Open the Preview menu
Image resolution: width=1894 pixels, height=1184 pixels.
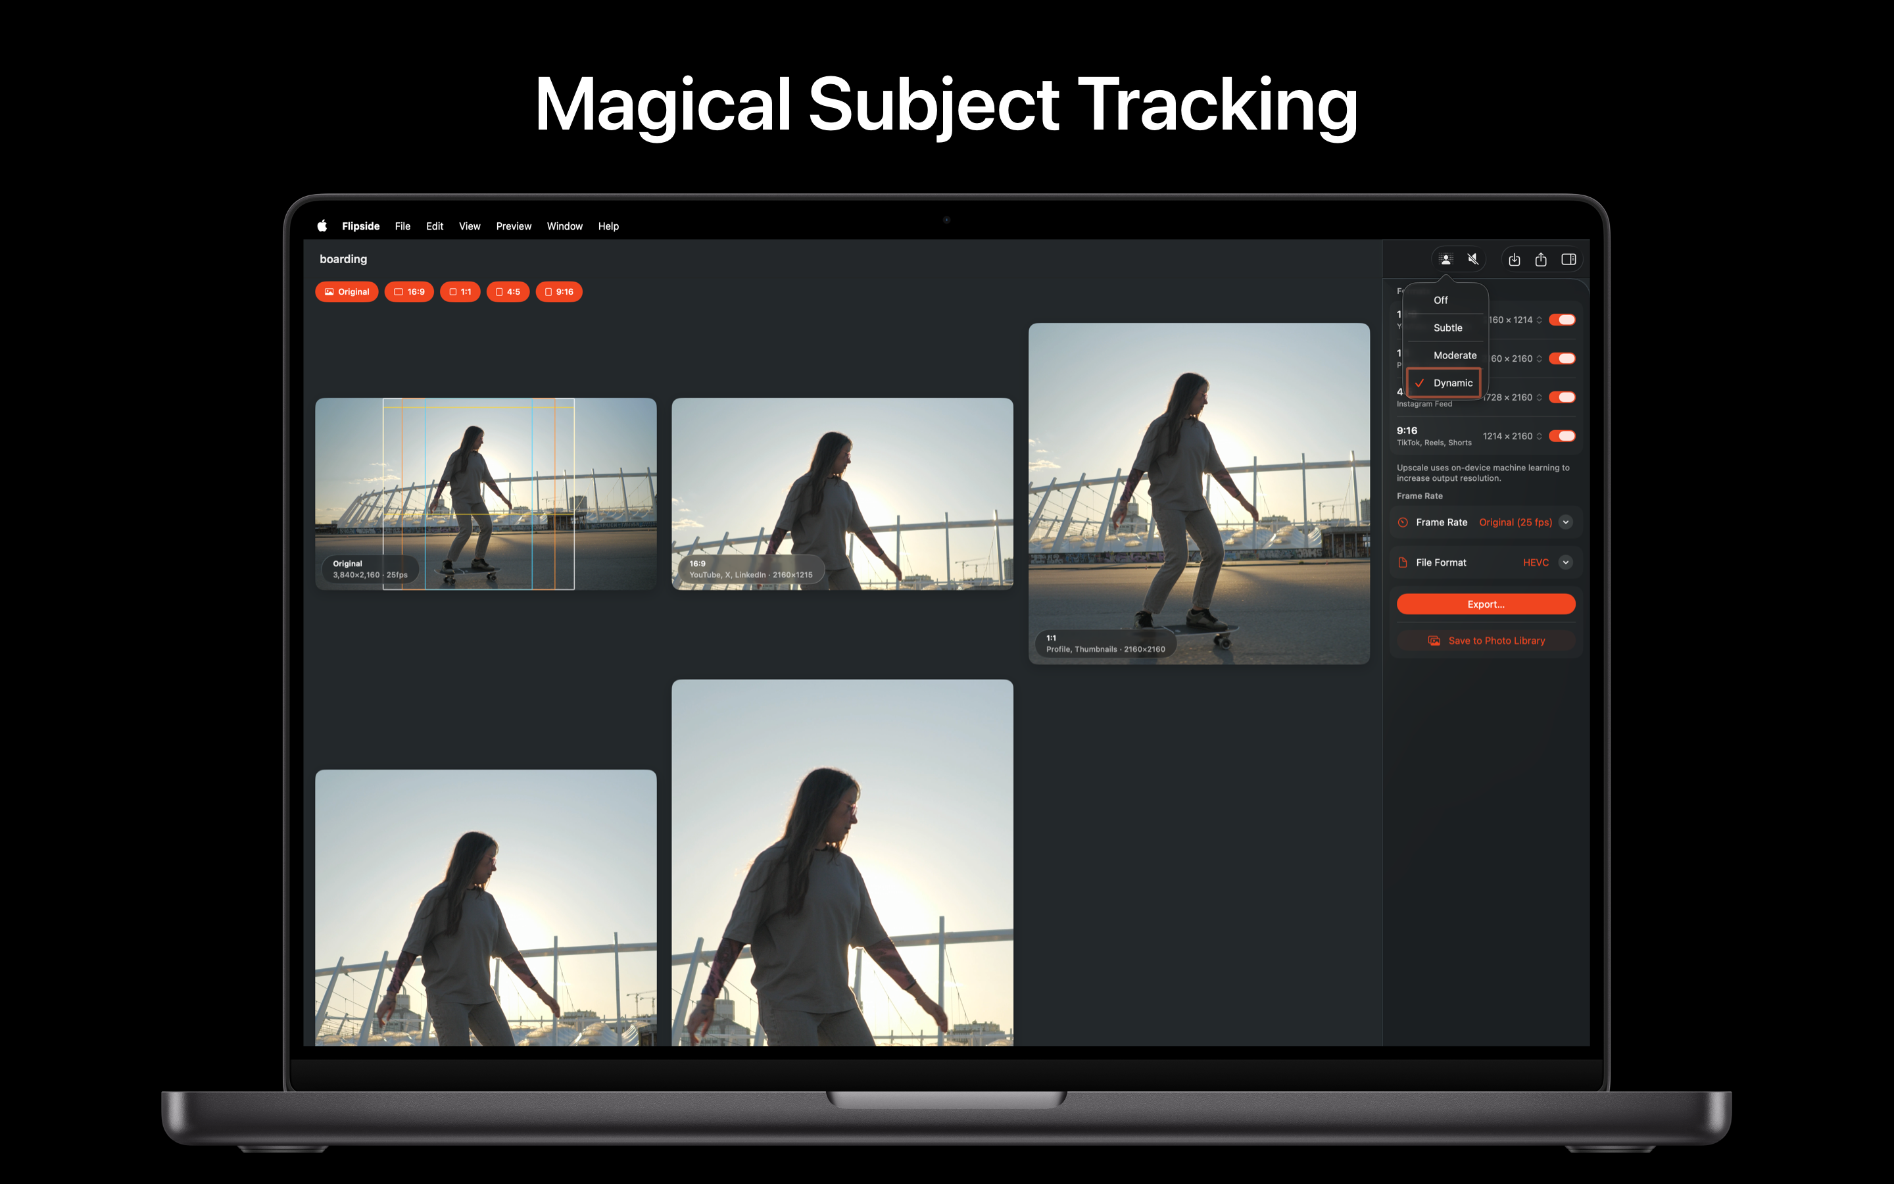pos(514,226)
